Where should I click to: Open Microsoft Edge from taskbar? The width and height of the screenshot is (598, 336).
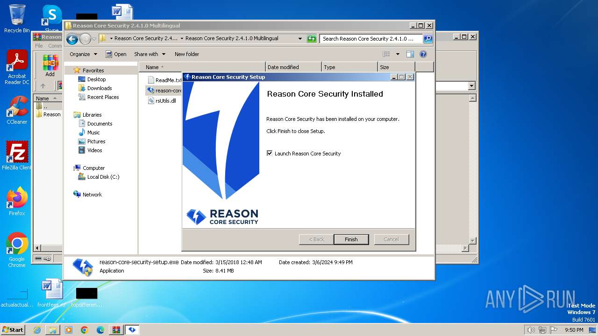click(x=100, y=330)
